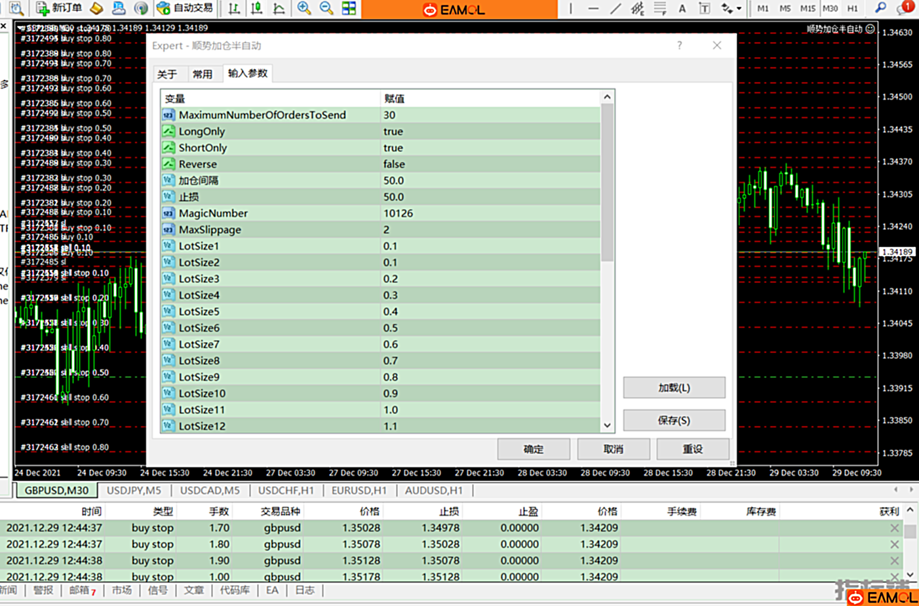The width and height of the screenshot is (919, 606).
Task: Switch to H1 timeframe
Action: [x=852, y=9]
